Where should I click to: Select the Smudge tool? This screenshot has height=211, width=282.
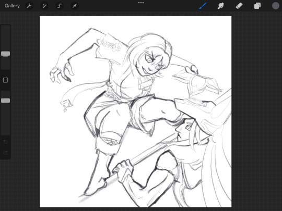(x=221, y=6)
